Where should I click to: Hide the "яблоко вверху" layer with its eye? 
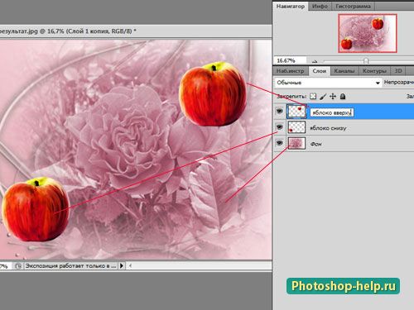pyautogui.click(x=280, y=111)
